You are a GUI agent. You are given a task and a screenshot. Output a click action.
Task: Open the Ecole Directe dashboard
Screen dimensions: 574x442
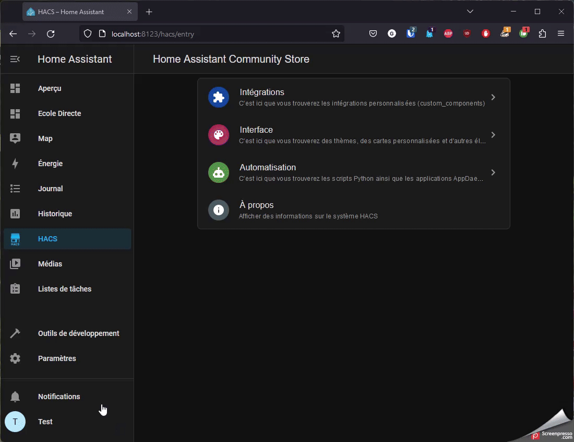point(59,113)
